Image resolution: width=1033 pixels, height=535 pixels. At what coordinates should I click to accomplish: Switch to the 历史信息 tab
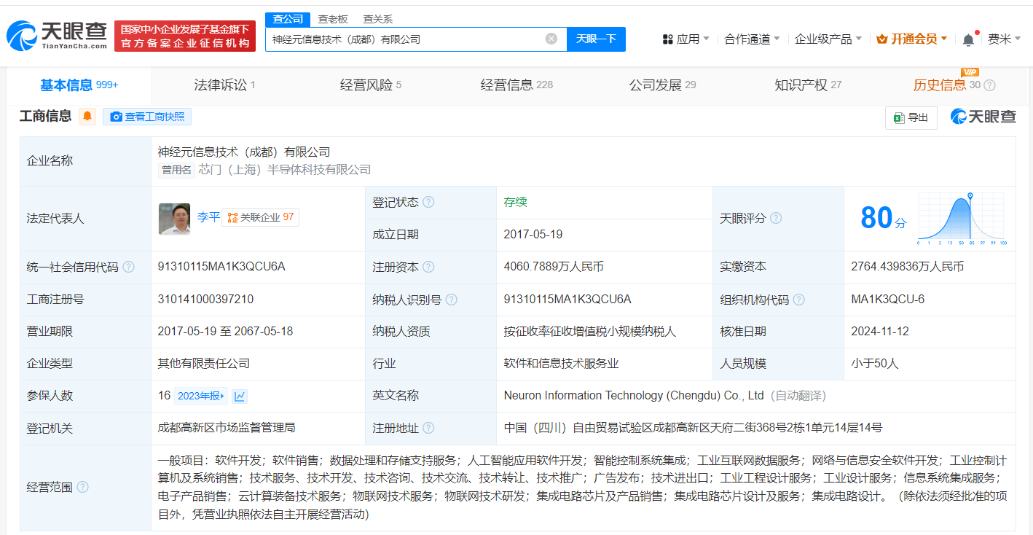[946, 85]
